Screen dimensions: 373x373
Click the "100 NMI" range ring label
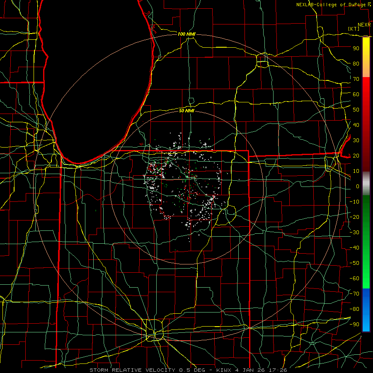coord(186,34)
